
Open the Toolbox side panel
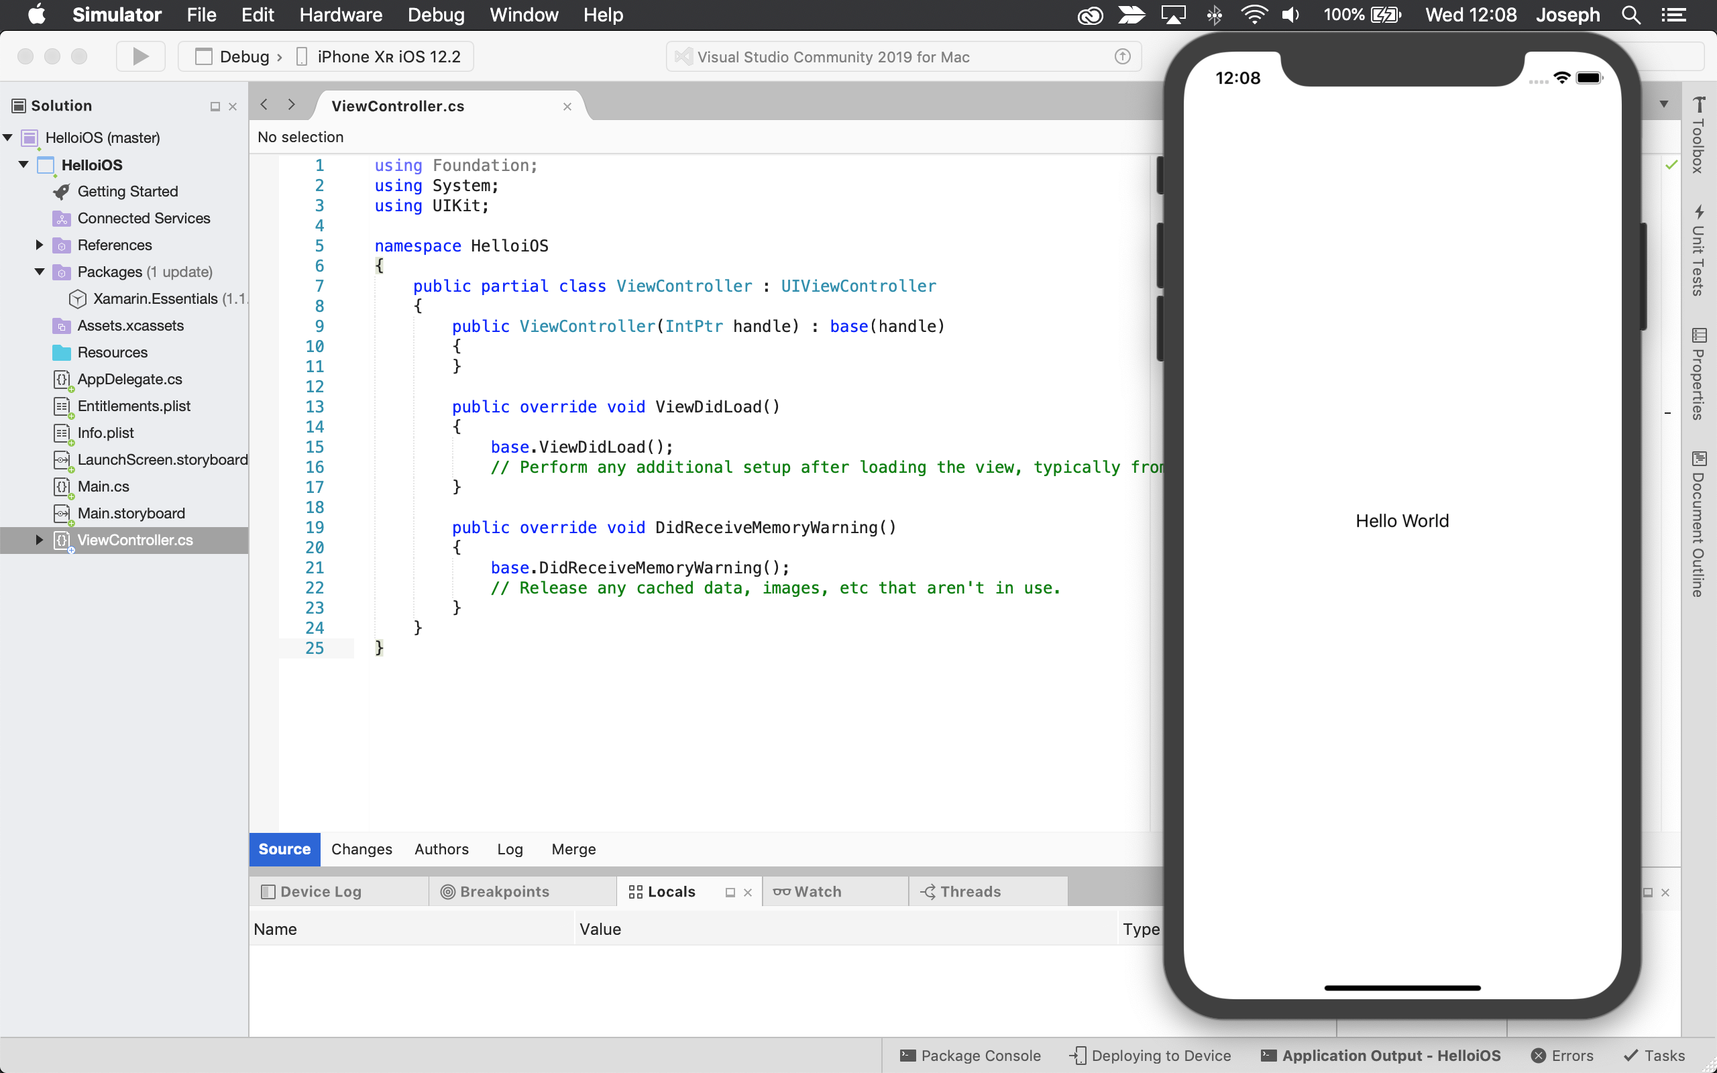click(x=1698, y=135)
